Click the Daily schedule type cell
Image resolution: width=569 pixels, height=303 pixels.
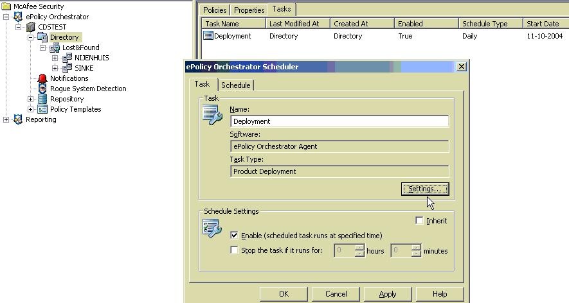pos(469,36)
